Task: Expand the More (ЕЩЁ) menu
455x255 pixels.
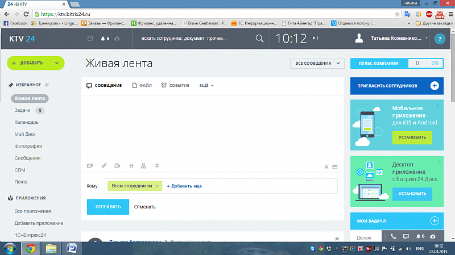Action: coord(206,86)
